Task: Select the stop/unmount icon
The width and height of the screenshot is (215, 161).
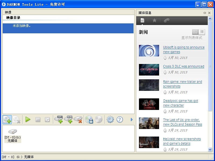Action: [x=38, y=120]
